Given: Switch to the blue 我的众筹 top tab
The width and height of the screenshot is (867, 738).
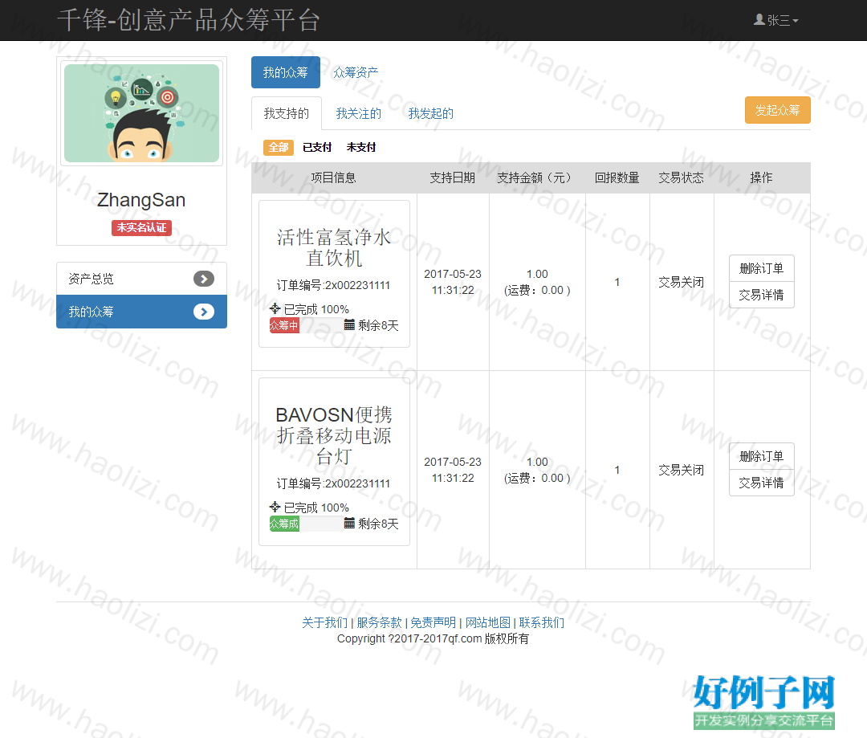Looking at the screenshot, I should click(x=285, y=72).
